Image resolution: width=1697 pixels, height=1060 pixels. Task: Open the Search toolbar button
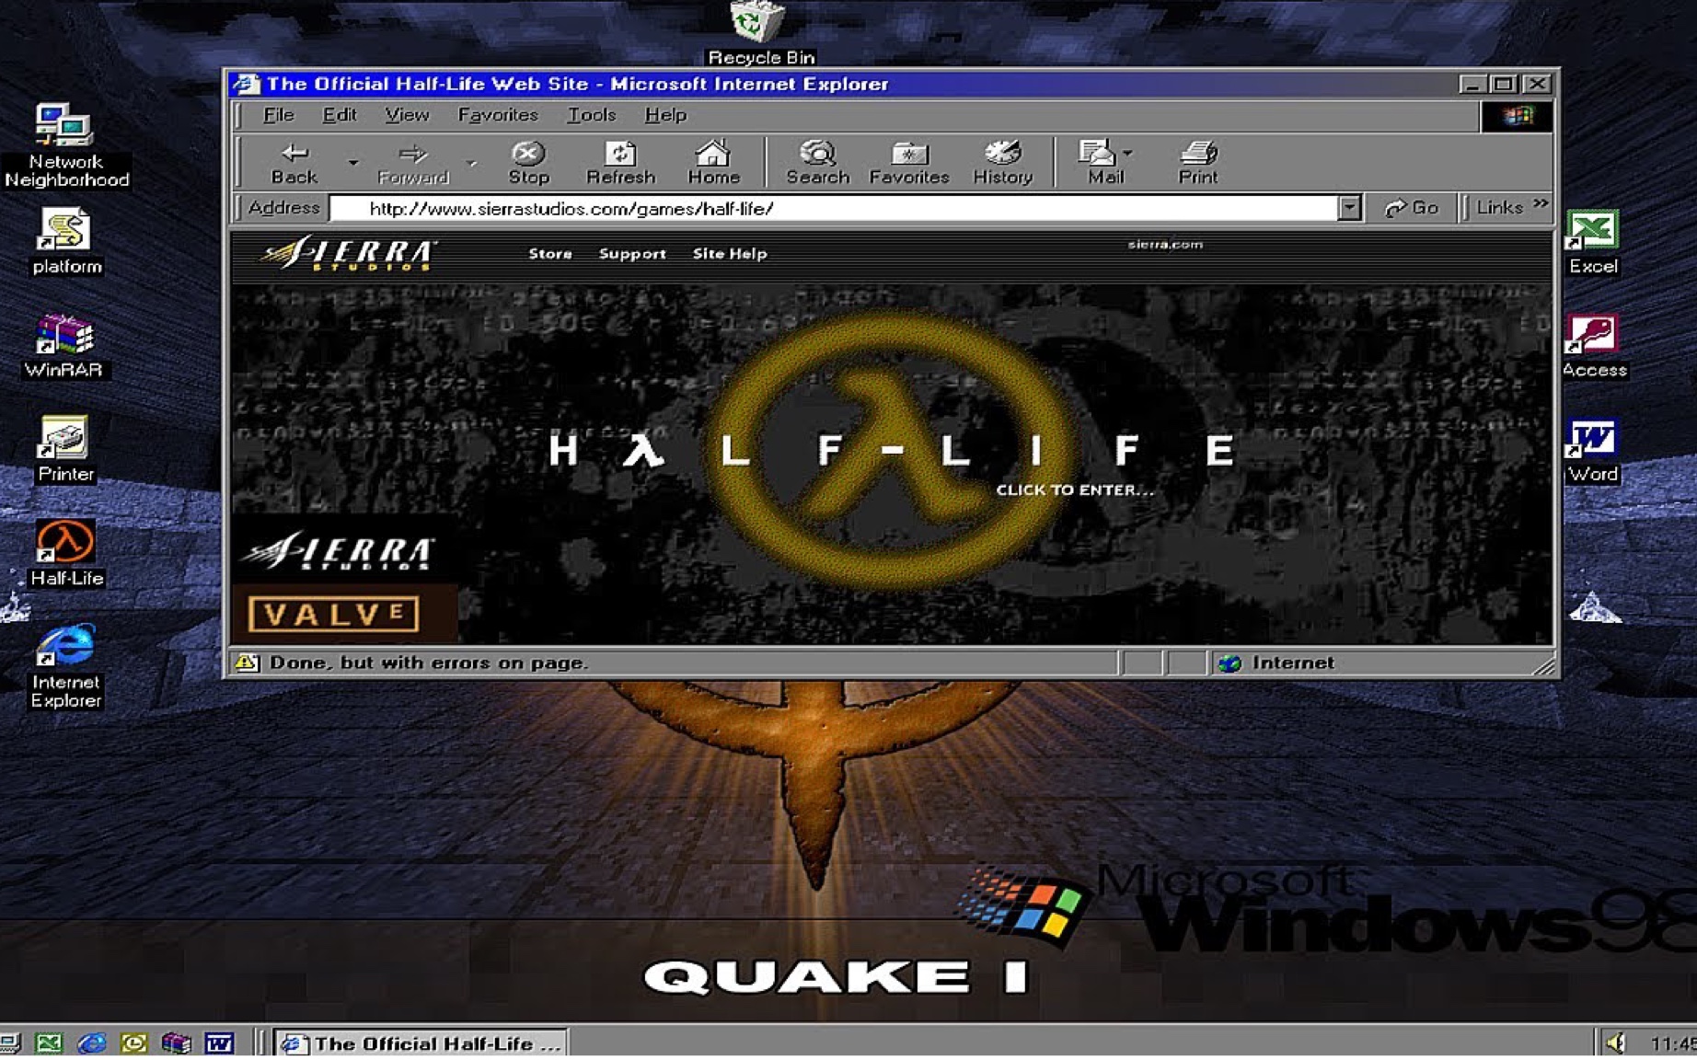click(x=817, y=163)
